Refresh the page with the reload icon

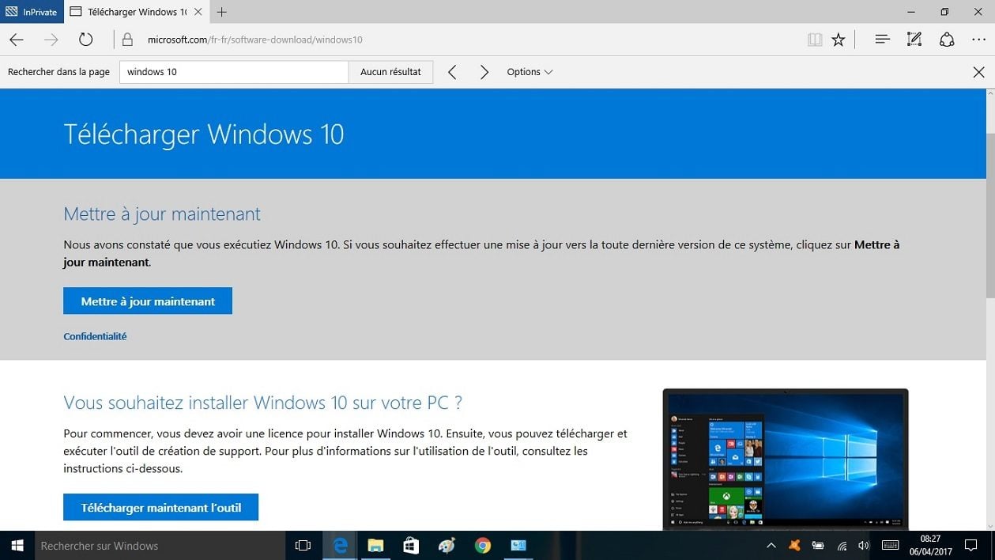click(85, 40)
